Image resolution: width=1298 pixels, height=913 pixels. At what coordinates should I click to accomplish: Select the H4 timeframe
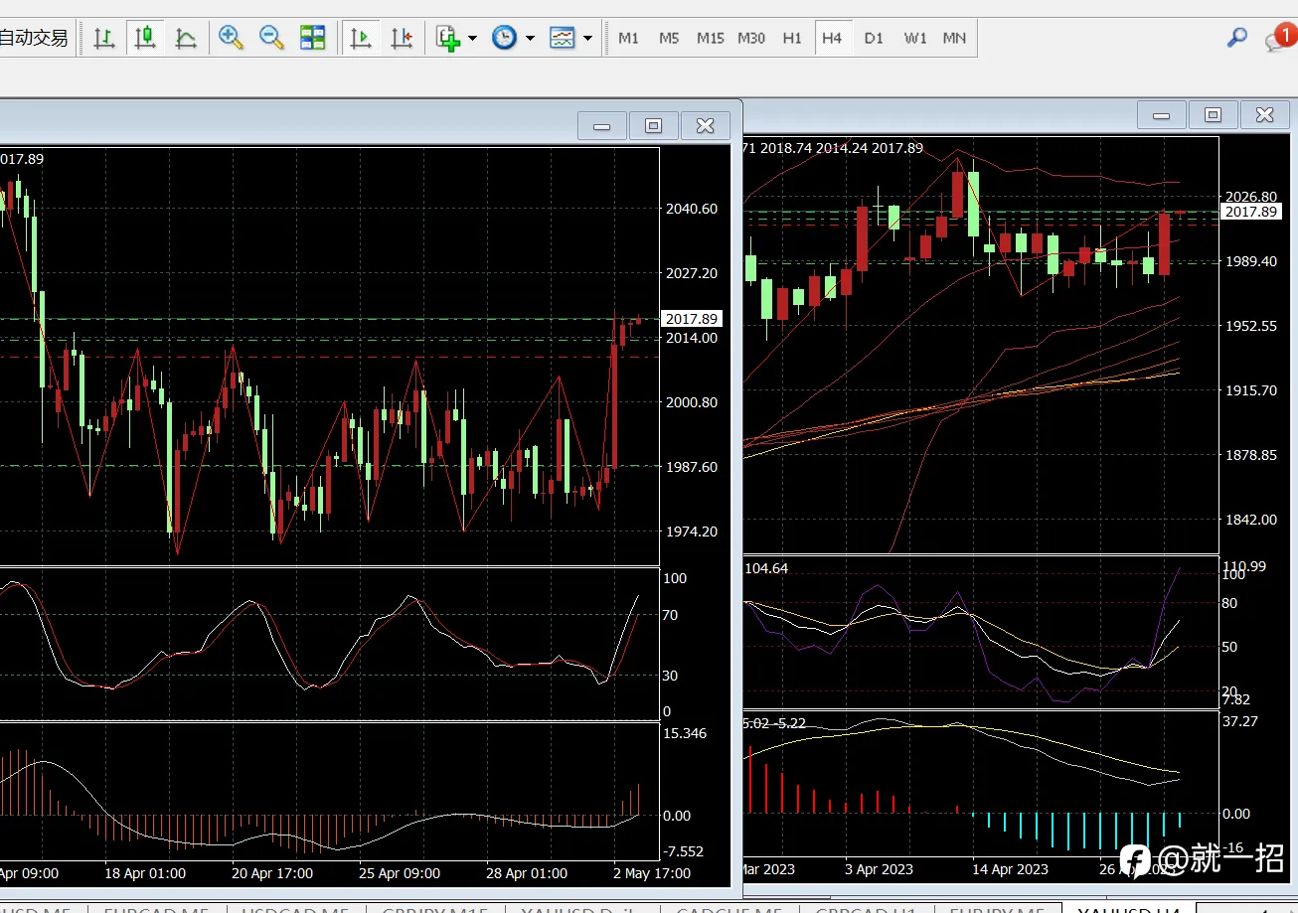833,38
